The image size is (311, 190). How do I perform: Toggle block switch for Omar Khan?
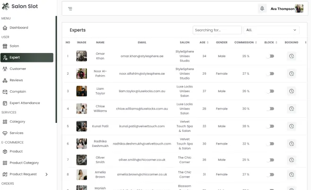click(x=270, y=56)
